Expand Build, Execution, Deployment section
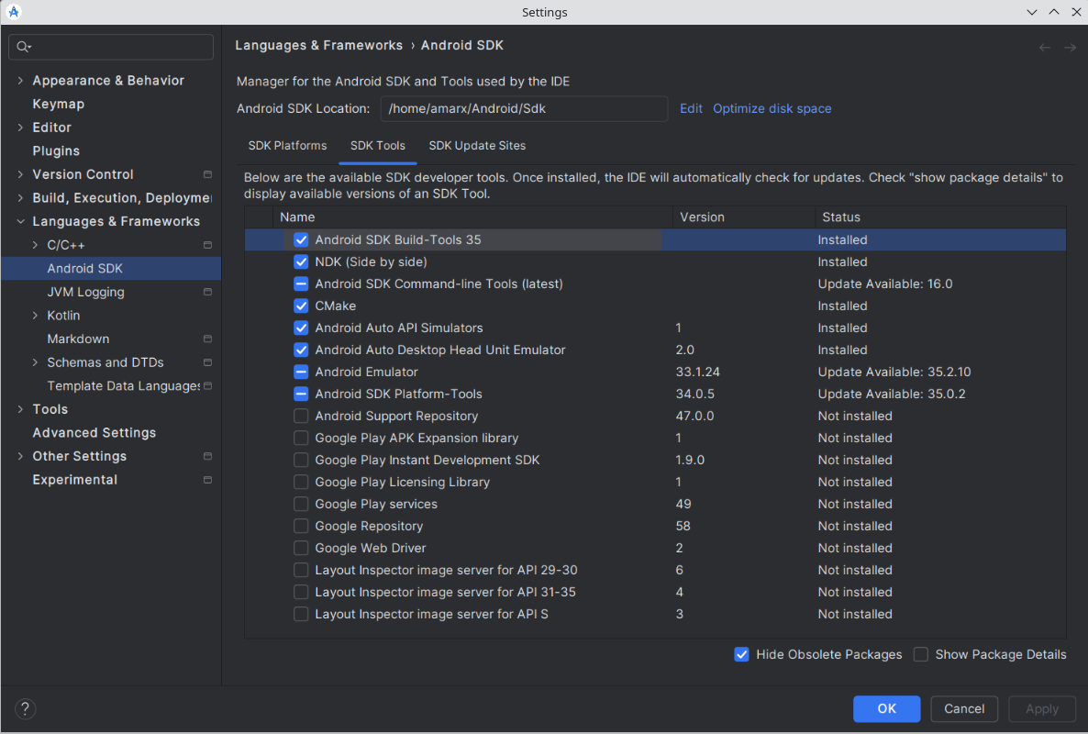The width and height of the screenshot is (1088, 734). click(20, 198)
